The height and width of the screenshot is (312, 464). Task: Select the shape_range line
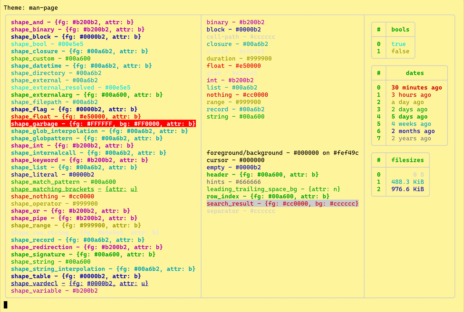pos(76,226)
